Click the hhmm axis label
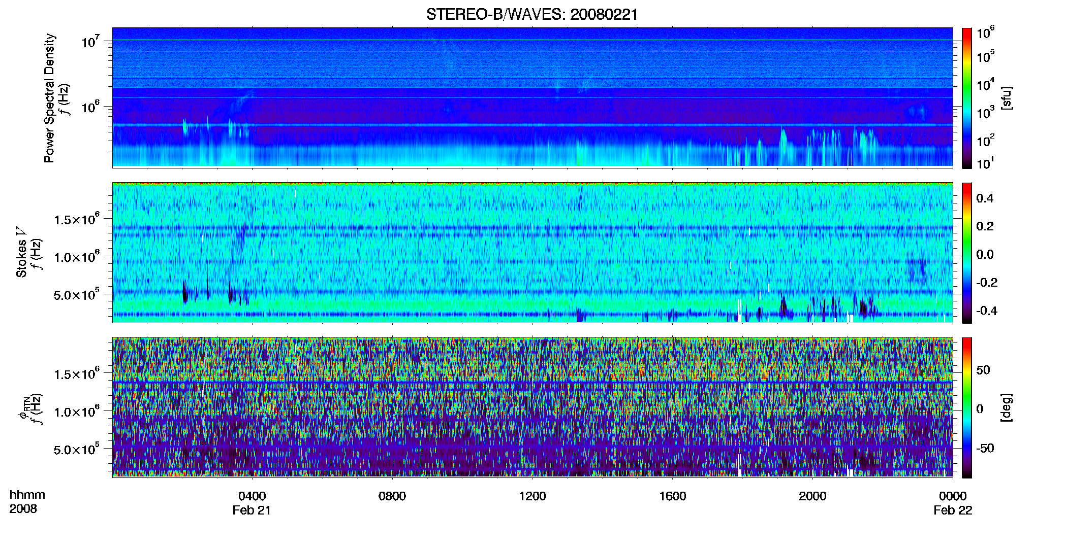This screenshot has width=1065, height=548. click(27, 495)
